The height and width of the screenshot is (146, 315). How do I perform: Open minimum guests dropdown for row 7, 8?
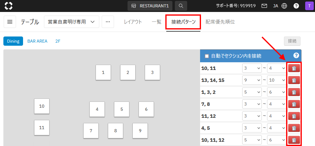click(x=252, y=104)
